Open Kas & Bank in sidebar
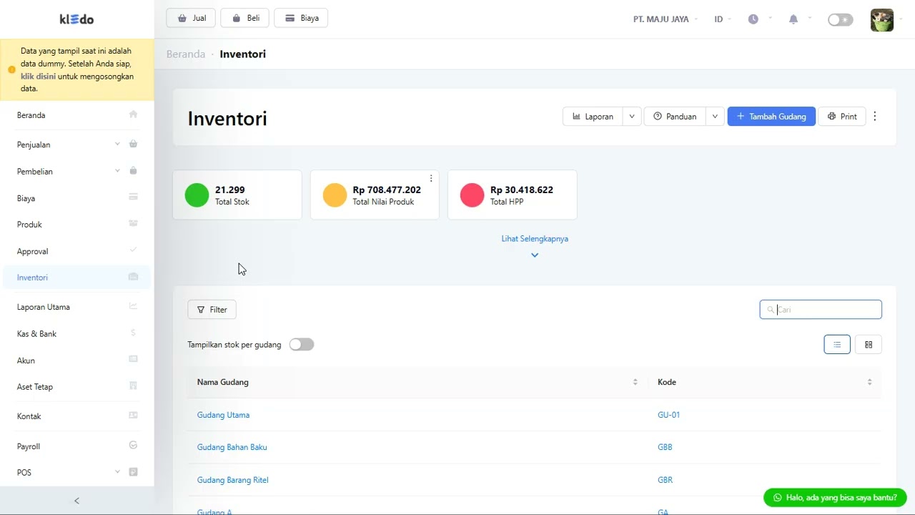The width and height of the screenshot is (915, 515). coord(36,334)
